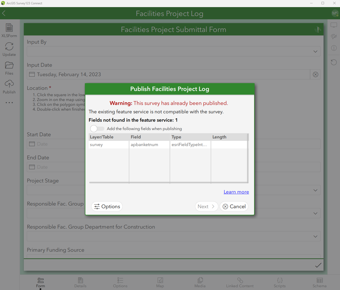Open the info panel icon on the right

(334, 48)
